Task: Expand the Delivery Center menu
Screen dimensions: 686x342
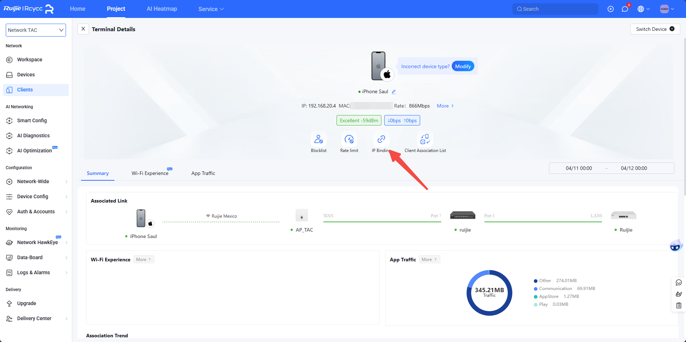Action: [36, 319]
